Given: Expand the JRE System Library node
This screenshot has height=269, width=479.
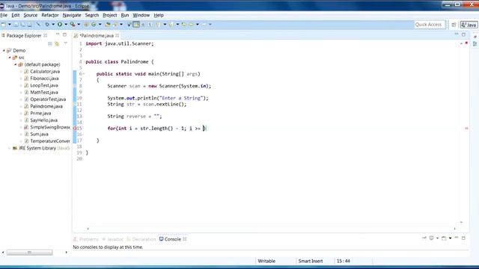Looking at the screenshot, I should pyautogui.click(x=10, y=148).
